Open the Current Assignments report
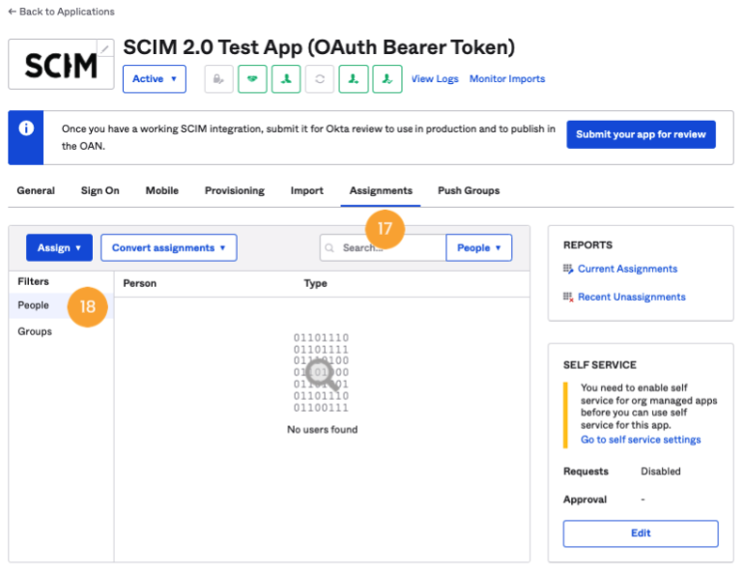 (627, 269)
